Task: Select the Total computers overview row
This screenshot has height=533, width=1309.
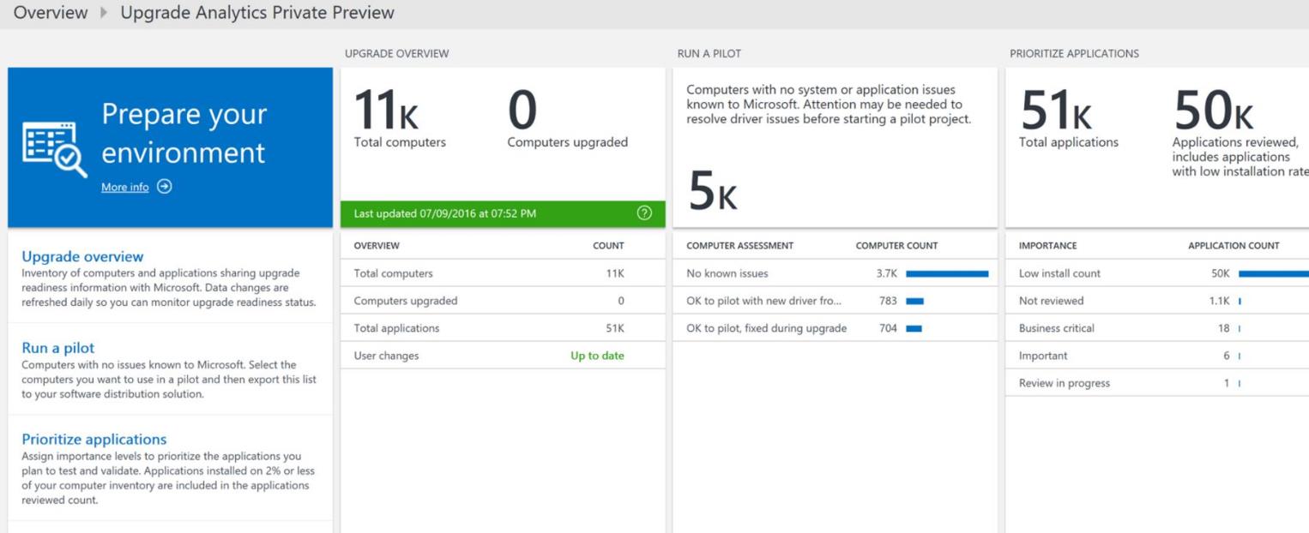Action: [x=503, y=273]
